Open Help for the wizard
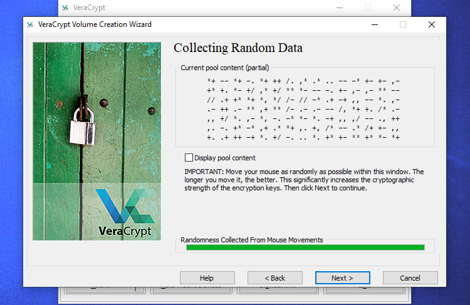 click(207, 277)
